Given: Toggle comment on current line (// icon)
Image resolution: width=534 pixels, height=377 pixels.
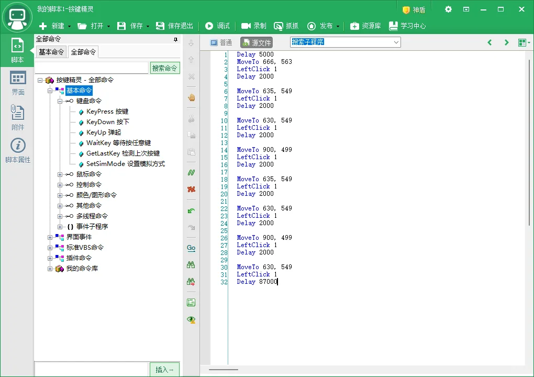Looking at the screenshot, I should 191,172.
